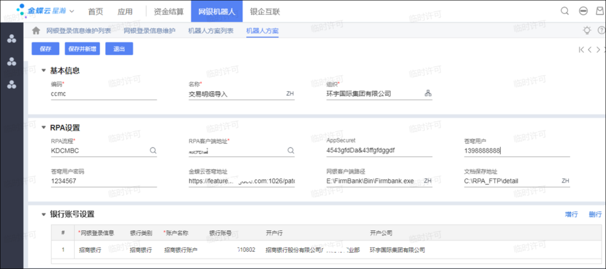Screen dimensions: 606x269
Task: Click the search magnifier in the top bar
Action: point(564,11)
